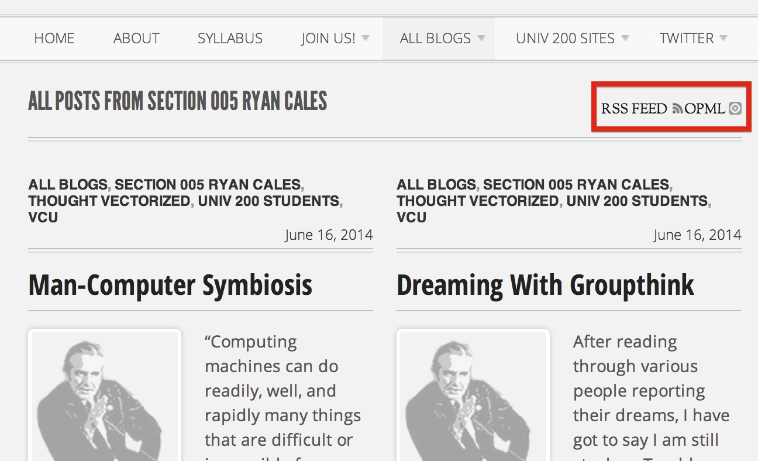Image resolution: width=758 pixels, height=461 pixels.
Task: Click SECTION 005 RYAN CALES in first post
Action: 208,185
